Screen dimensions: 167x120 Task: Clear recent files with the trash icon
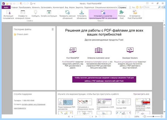coord(53,29)
